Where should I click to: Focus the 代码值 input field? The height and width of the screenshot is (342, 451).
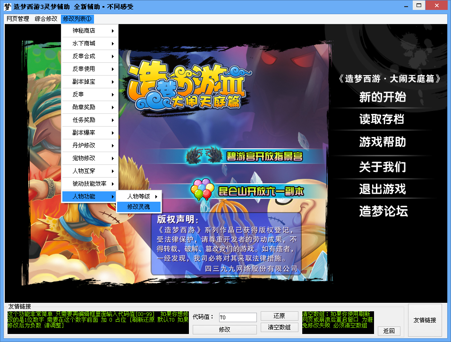(x=238, y=317)
